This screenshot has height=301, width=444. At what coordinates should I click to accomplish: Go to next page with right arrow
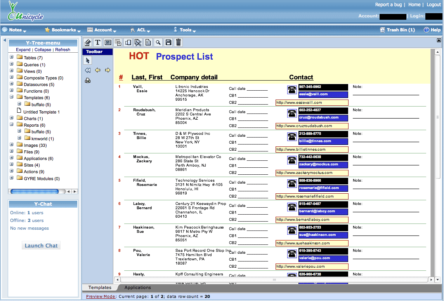[x=108, y=70]
